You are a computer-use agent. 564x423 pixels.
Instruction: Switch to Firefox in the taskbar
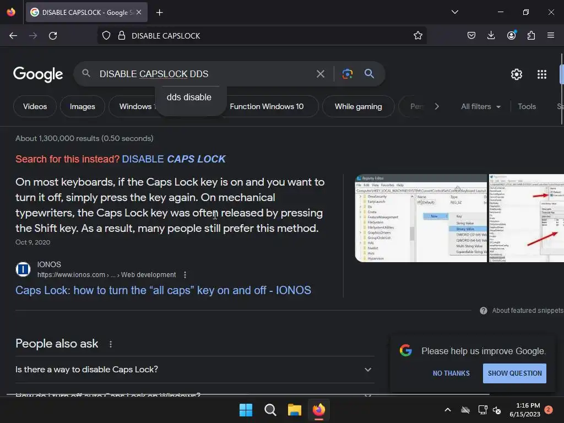(x=319, y=410)
